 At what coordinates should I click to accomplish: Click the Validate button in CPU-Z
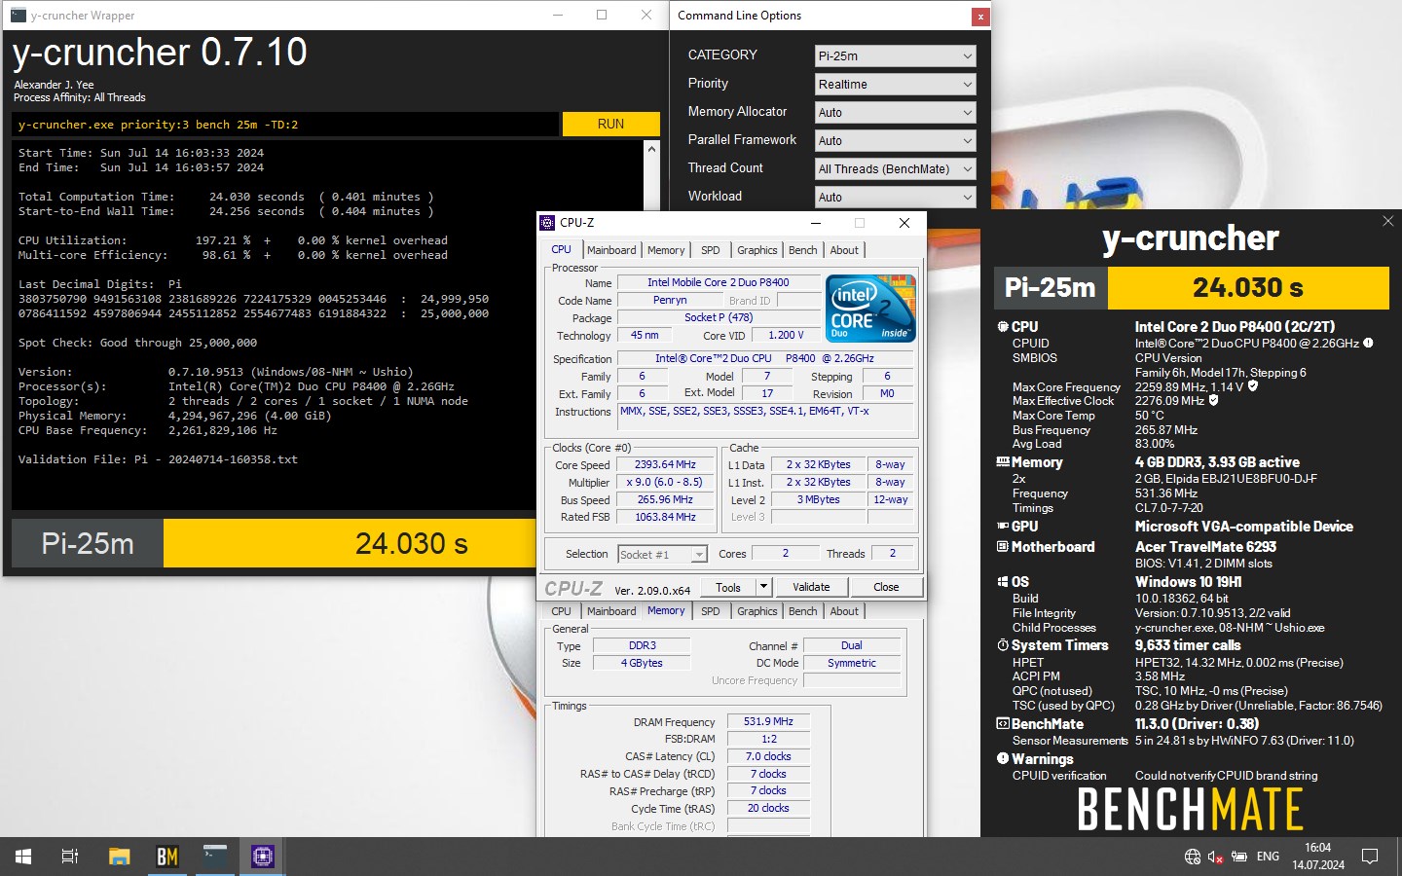coord(811,587)
